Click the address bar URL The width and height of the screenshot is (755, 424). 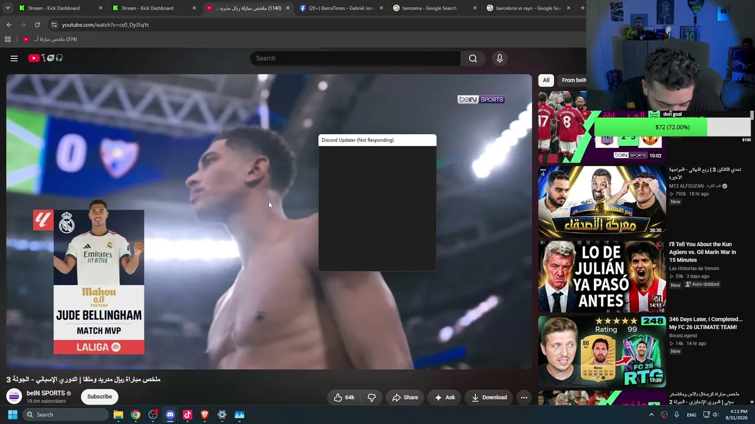coord(106,25)
